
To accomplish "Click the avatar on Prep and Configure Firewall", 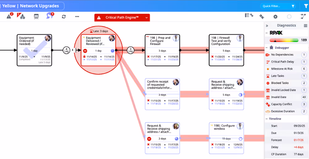I will (x=176, y=38).
